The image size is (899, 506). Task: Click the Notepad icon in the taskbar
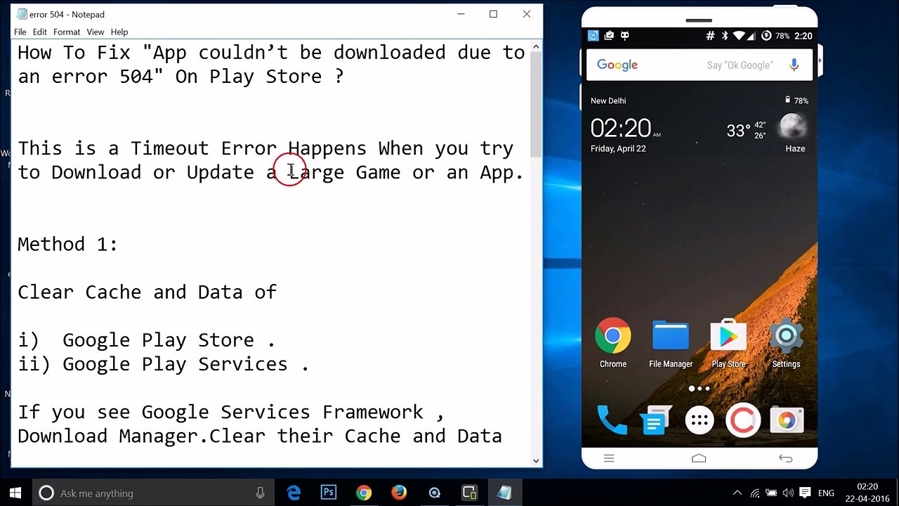point(504,493)
